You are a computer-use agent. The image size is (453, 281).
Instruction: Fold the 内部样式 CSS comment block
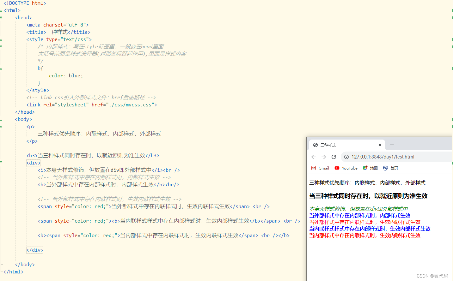(x=1, y=47)
